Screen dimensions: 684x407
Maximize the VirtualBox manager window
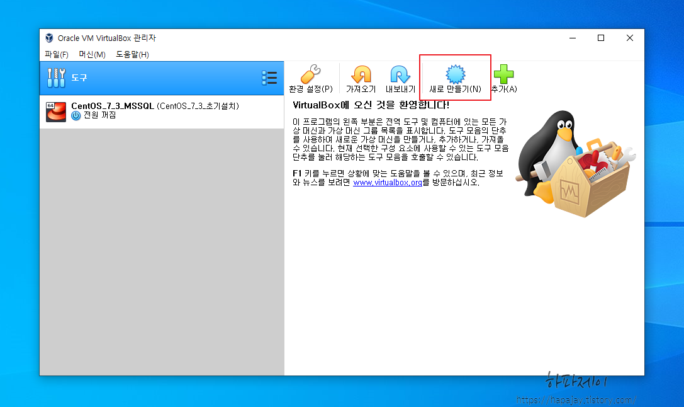(601, 38)
